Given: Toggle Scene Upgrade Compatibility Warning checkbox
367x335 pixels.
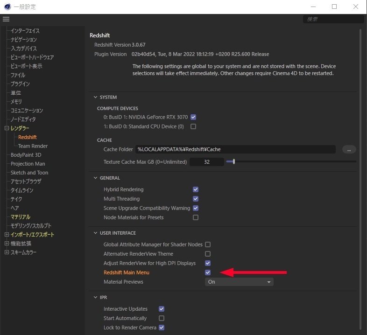Looking at the screenshot, I should tap(196, 208).
